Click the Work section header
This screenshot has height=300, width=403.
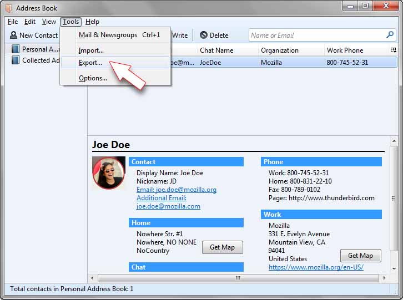(x=321, y=215)
